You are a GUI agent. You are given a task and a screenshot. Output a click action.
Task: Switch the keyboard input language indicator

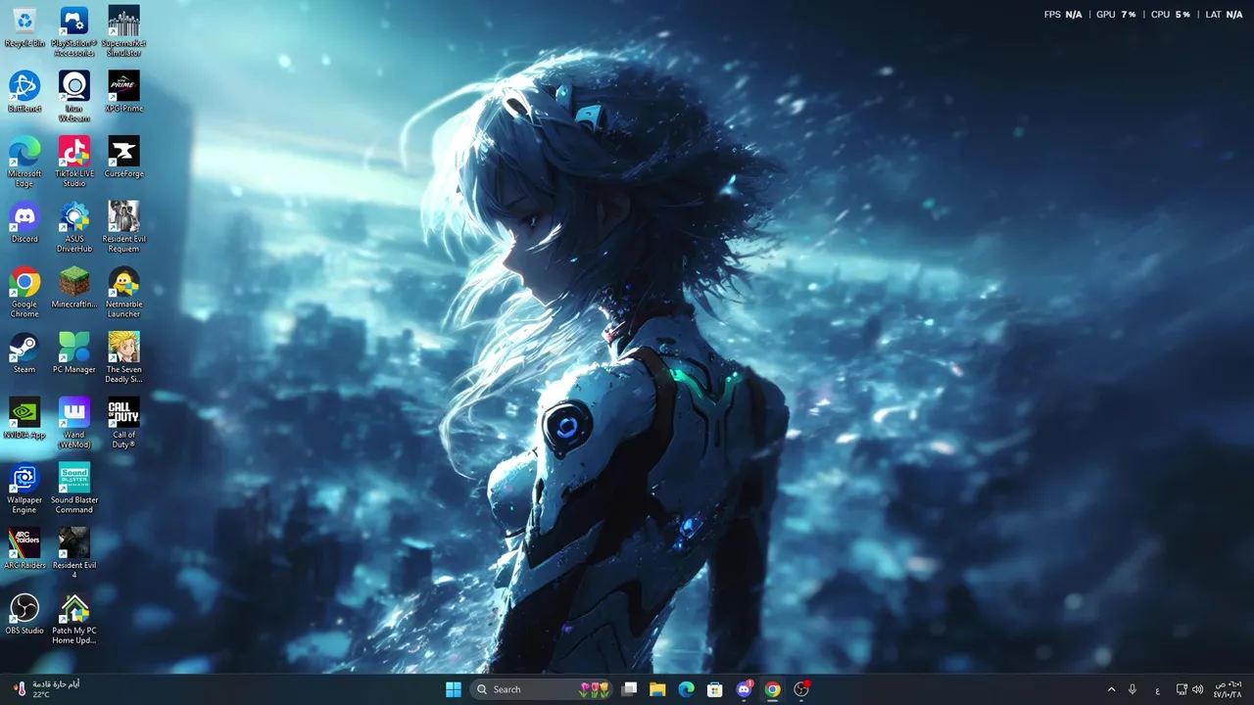(1158, 689)
